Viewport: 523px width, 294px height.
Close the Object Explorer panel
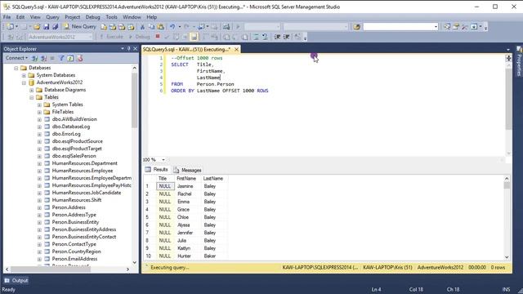pyautogui.click(x=135, y=49)
